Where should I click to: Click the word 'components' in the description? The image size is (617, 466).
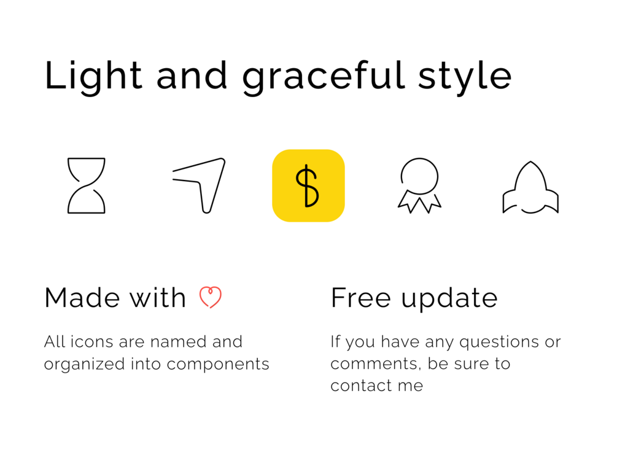point(218,365)
